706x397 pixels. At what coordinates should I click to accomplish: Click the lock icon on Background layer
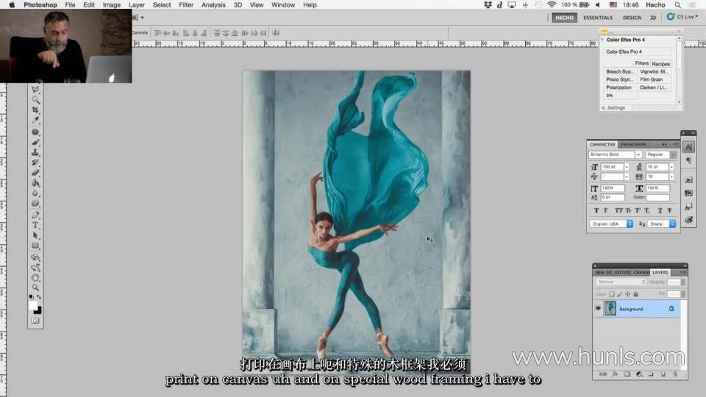coord(671,309)
